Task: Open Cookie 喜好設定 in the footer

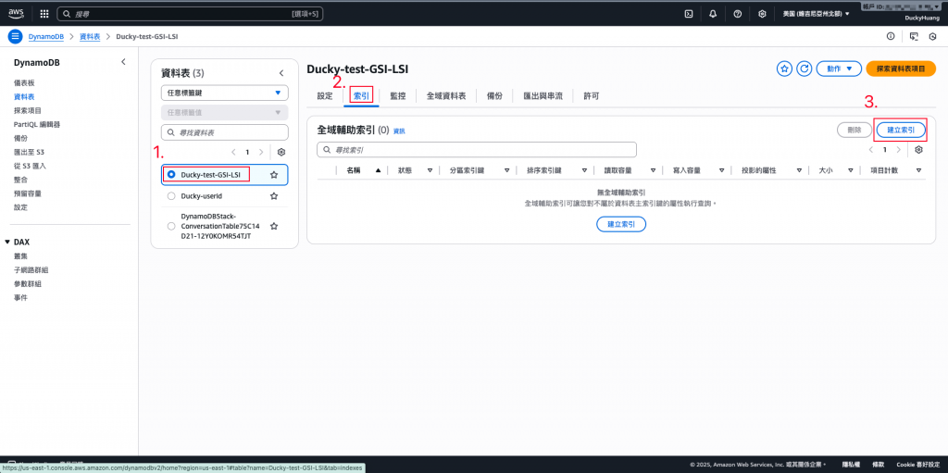Action: coord(918,465)
